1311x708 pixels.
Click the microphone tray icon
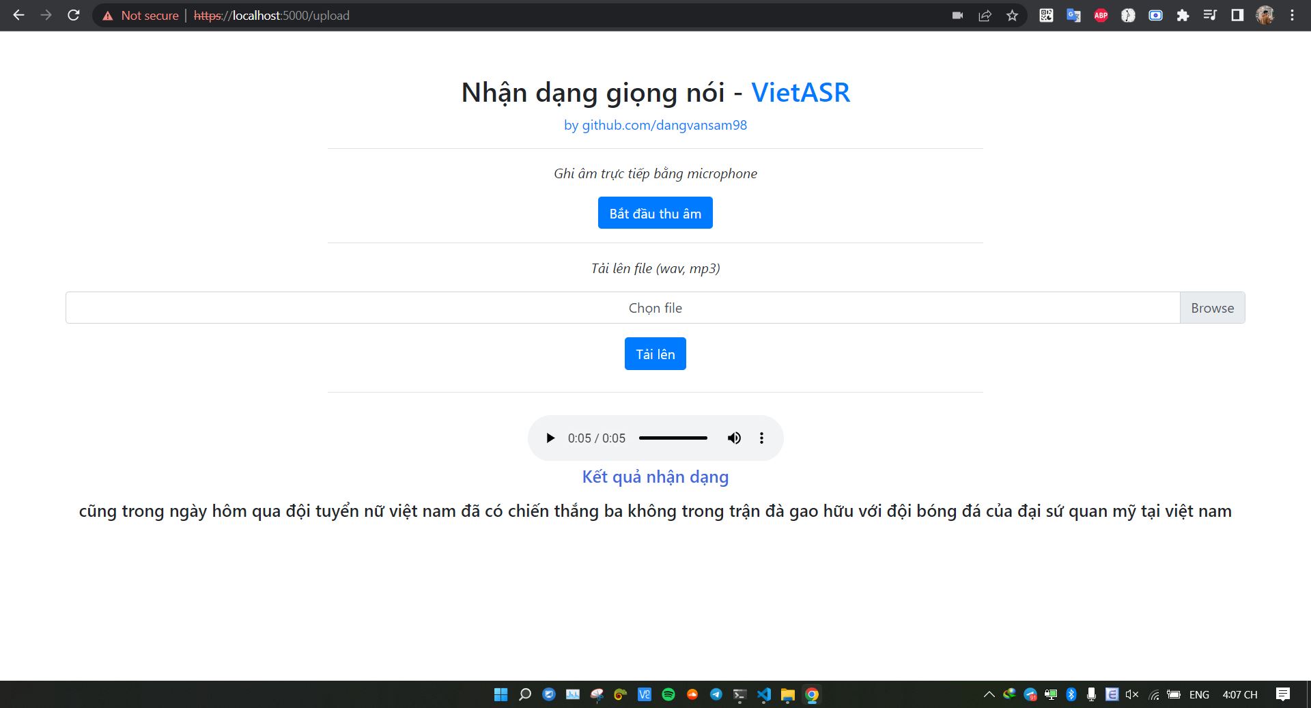(x=1092, y=694)
